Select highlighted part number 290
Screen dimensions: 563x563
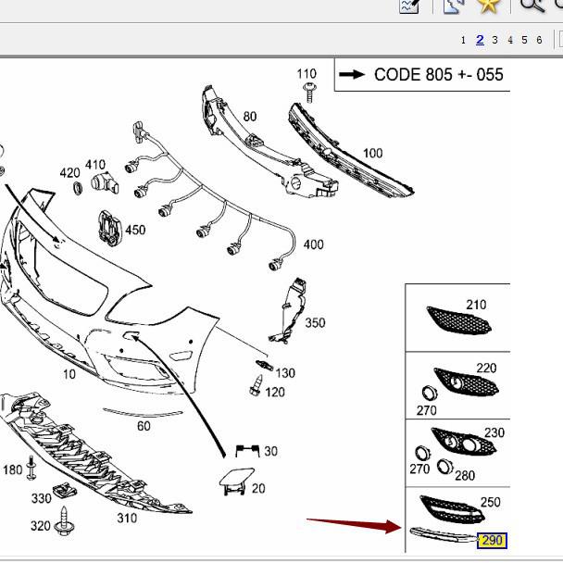pyautogui.click(x=493, y=540)
